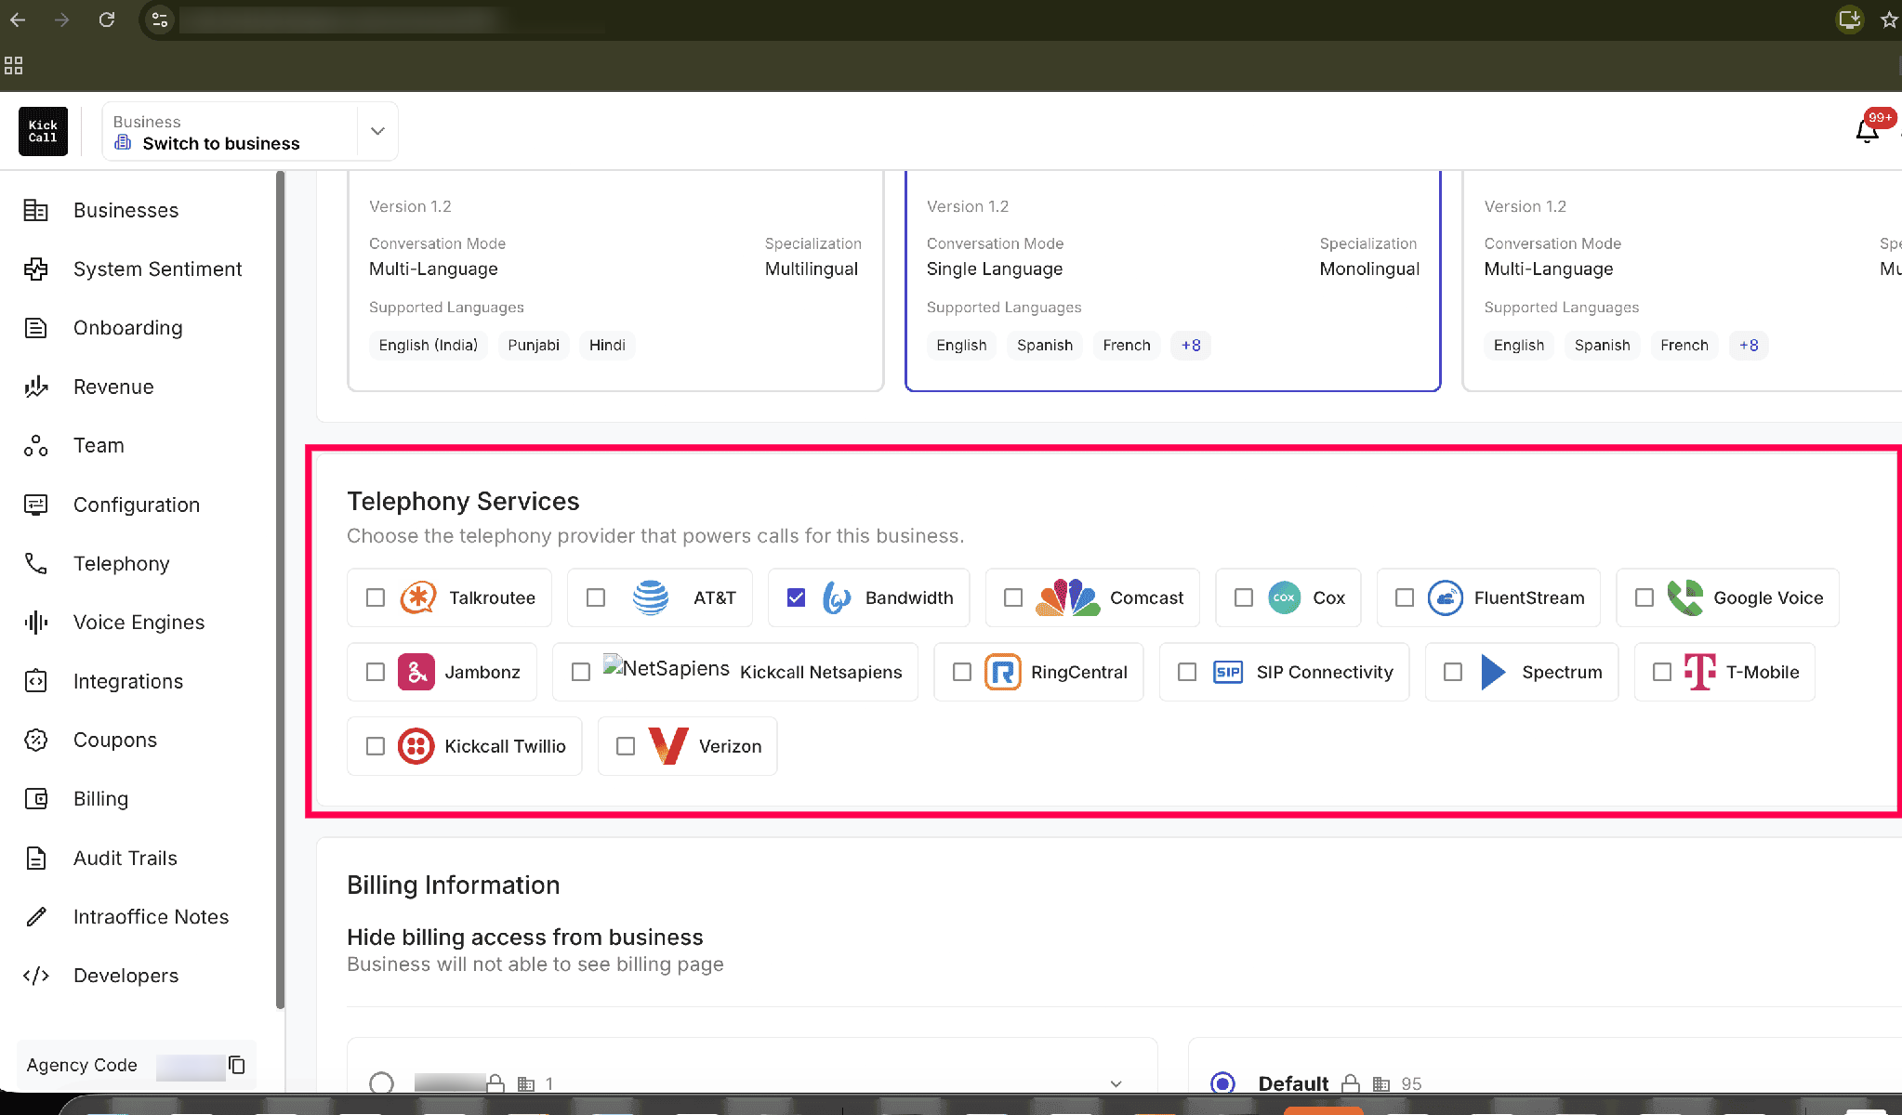Click the Jambonz logo
This screenshot has width=1902, height=1115.
pyautogui.click(x=416, y=672)
